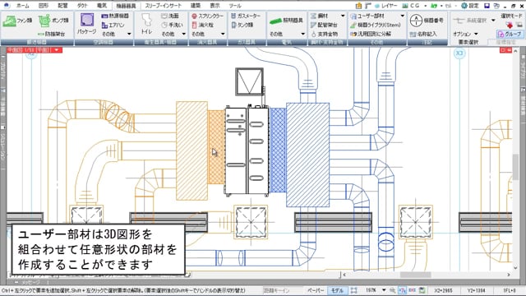
Task: Click 汎用図形に分解 decompose tool
Action: (x=371, y=34)
